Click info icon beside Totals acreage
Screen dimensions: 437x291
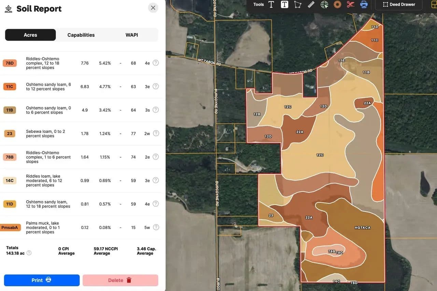[29, 253]
